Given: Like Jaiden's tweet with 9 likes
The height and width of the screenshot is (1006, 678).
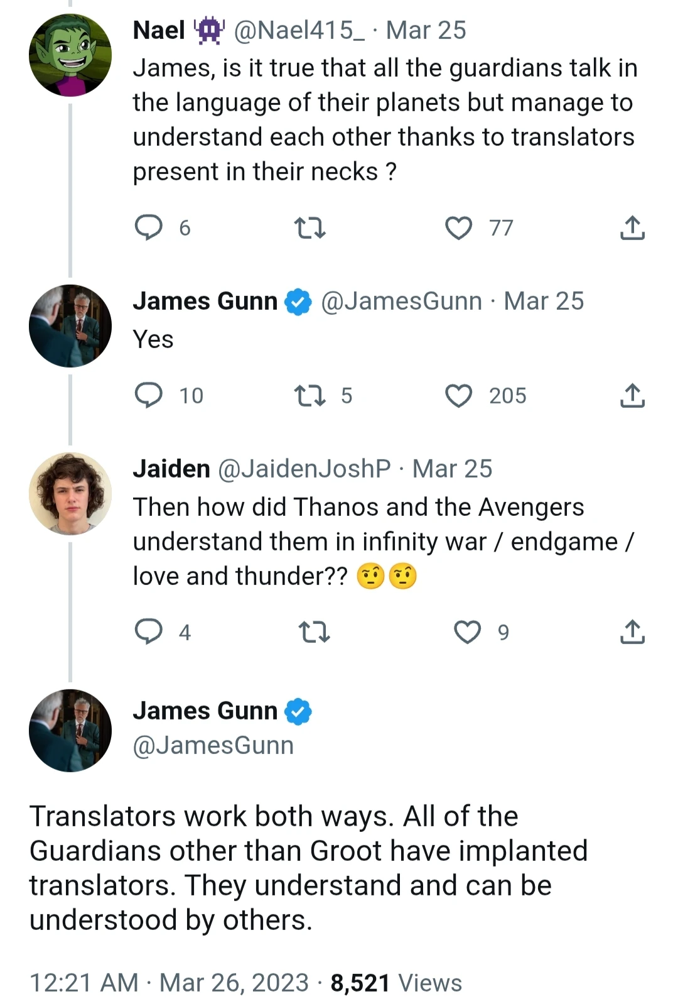Looking at the screenshot, I should pyautogui.click(x=468, y=631).
